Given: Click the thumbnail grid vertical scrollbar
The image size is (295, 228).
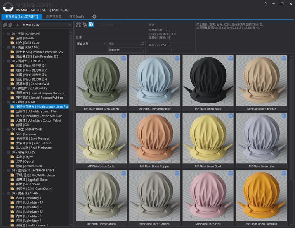Looking at the screenshot, I should coord(291,120).
